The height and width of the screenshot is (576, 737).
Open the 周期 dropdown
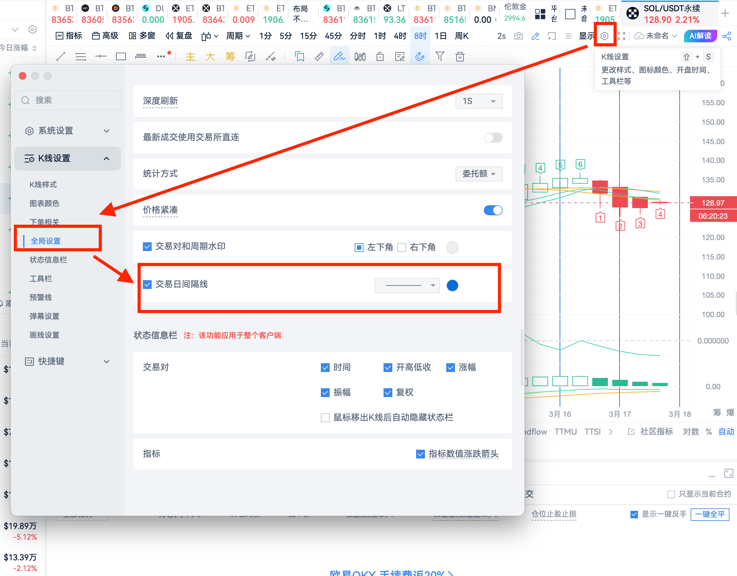238,36
